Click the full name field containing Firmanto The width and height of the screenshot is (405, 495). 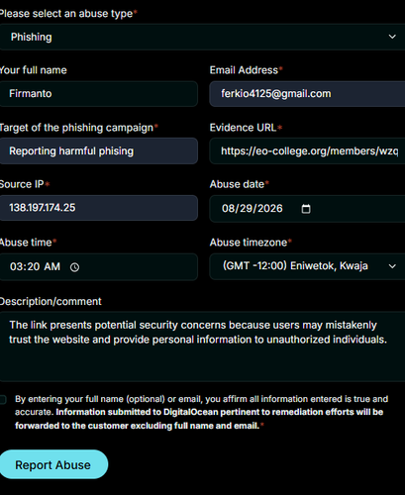pyautogui.click(x=99, y=94)
